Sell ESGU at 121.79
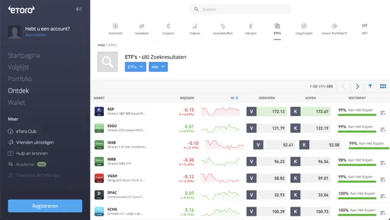The width and height of the screenshot is (390, 220). (x=267, y=128)
